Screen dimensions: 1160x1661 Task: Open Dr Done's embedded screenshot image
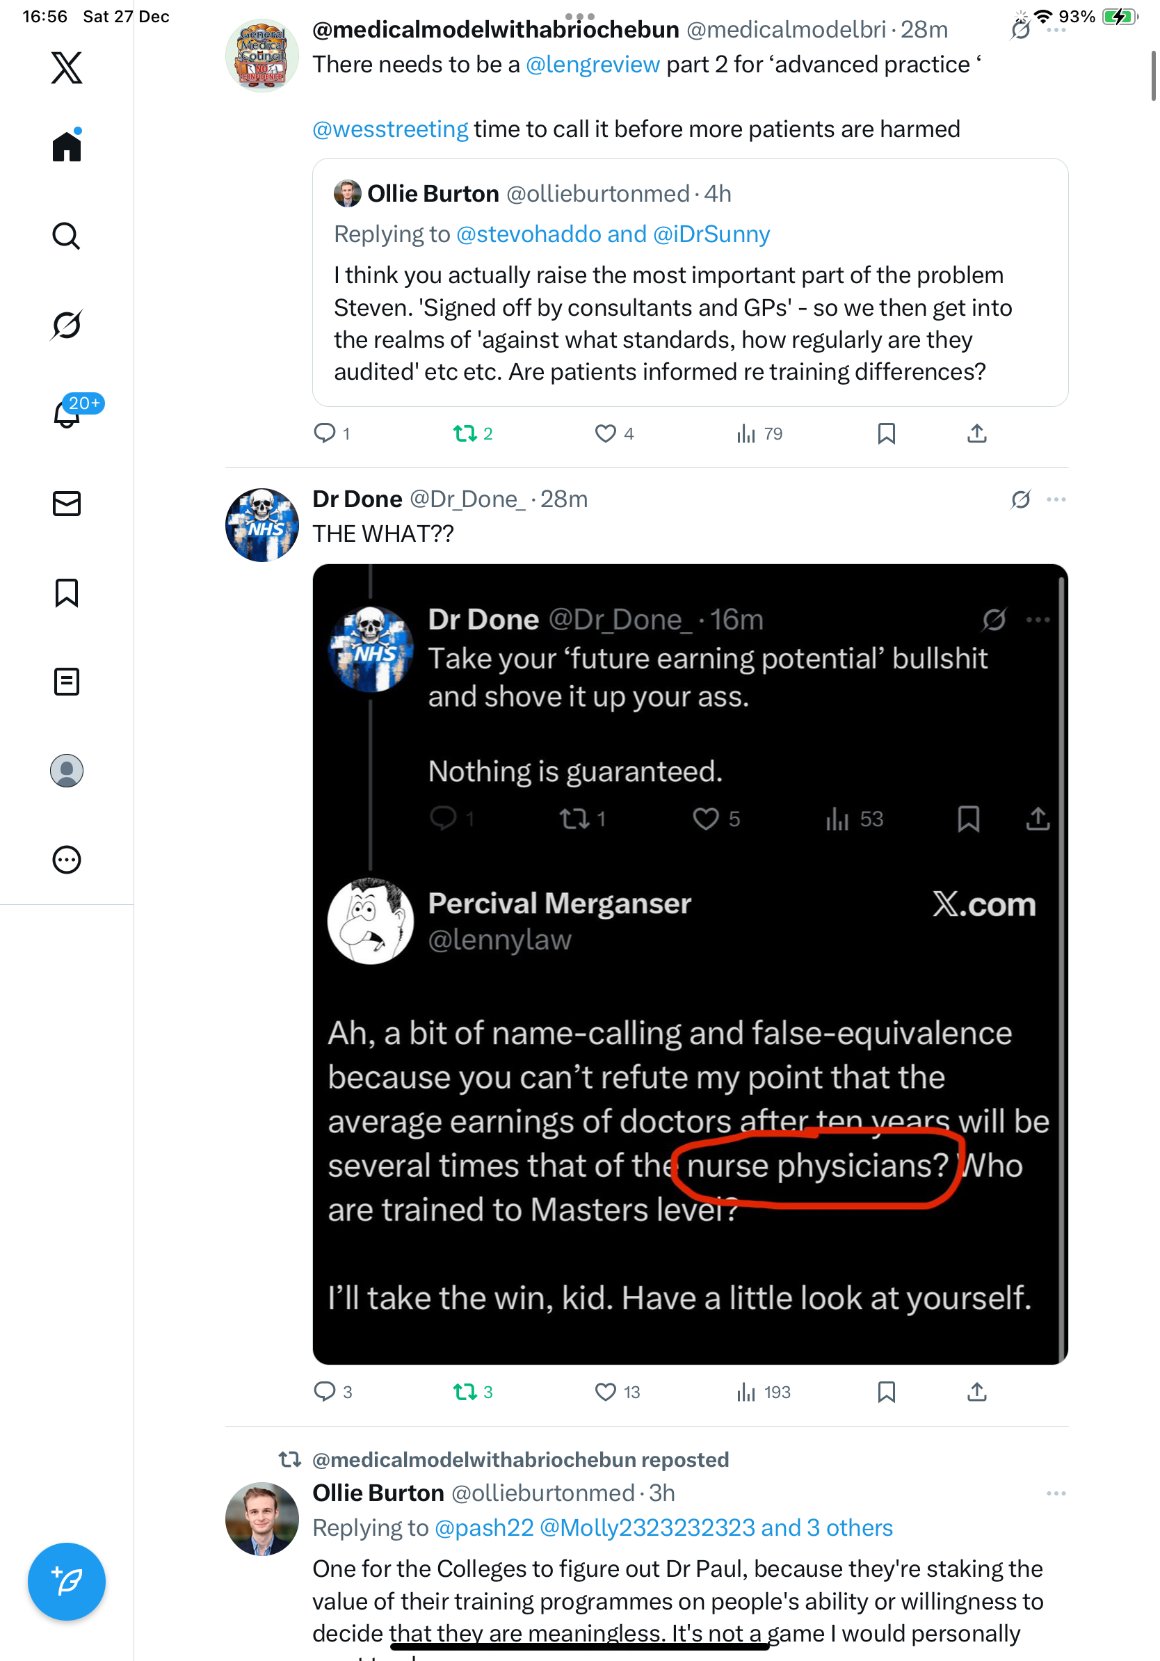pyautogui.click(x=690, y=963)
